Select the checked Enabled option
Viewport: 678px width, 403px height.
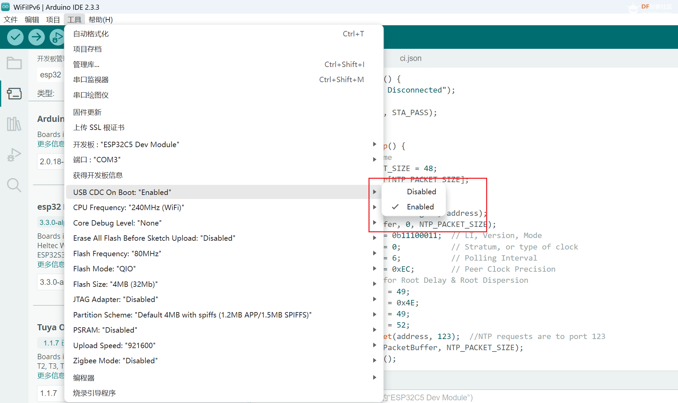pos(420,207)
